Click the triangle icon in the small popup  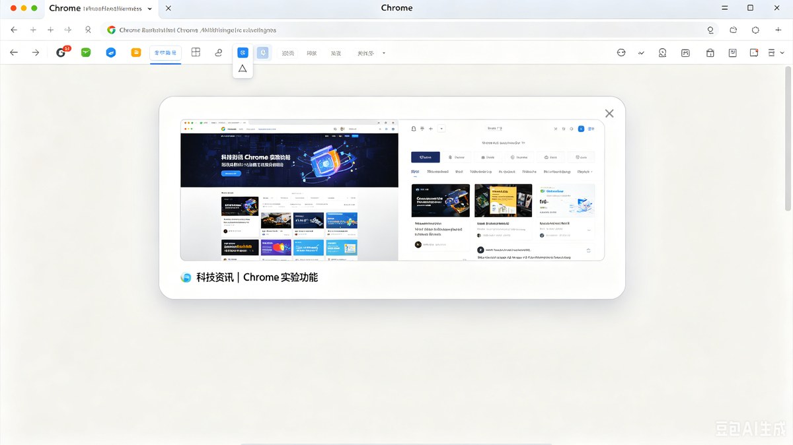(243, 69)
